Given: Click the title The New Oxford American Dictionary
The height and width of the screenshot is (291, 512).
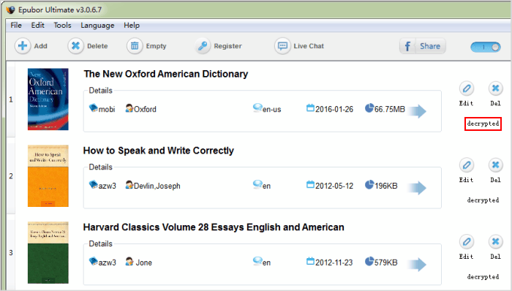Looking at the screenshot, I should pos(166,74).
